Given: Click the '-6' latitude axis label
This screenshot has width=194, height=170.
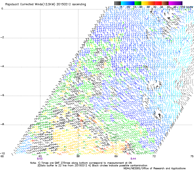Looking at the screenshot, I should pyautogui.click(x=2, y=95).
